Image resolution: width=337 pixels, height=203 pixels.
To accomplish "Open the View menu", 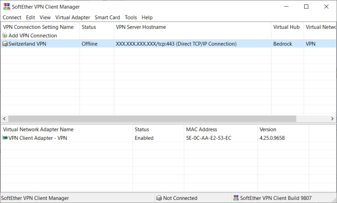I will (45, 18).
